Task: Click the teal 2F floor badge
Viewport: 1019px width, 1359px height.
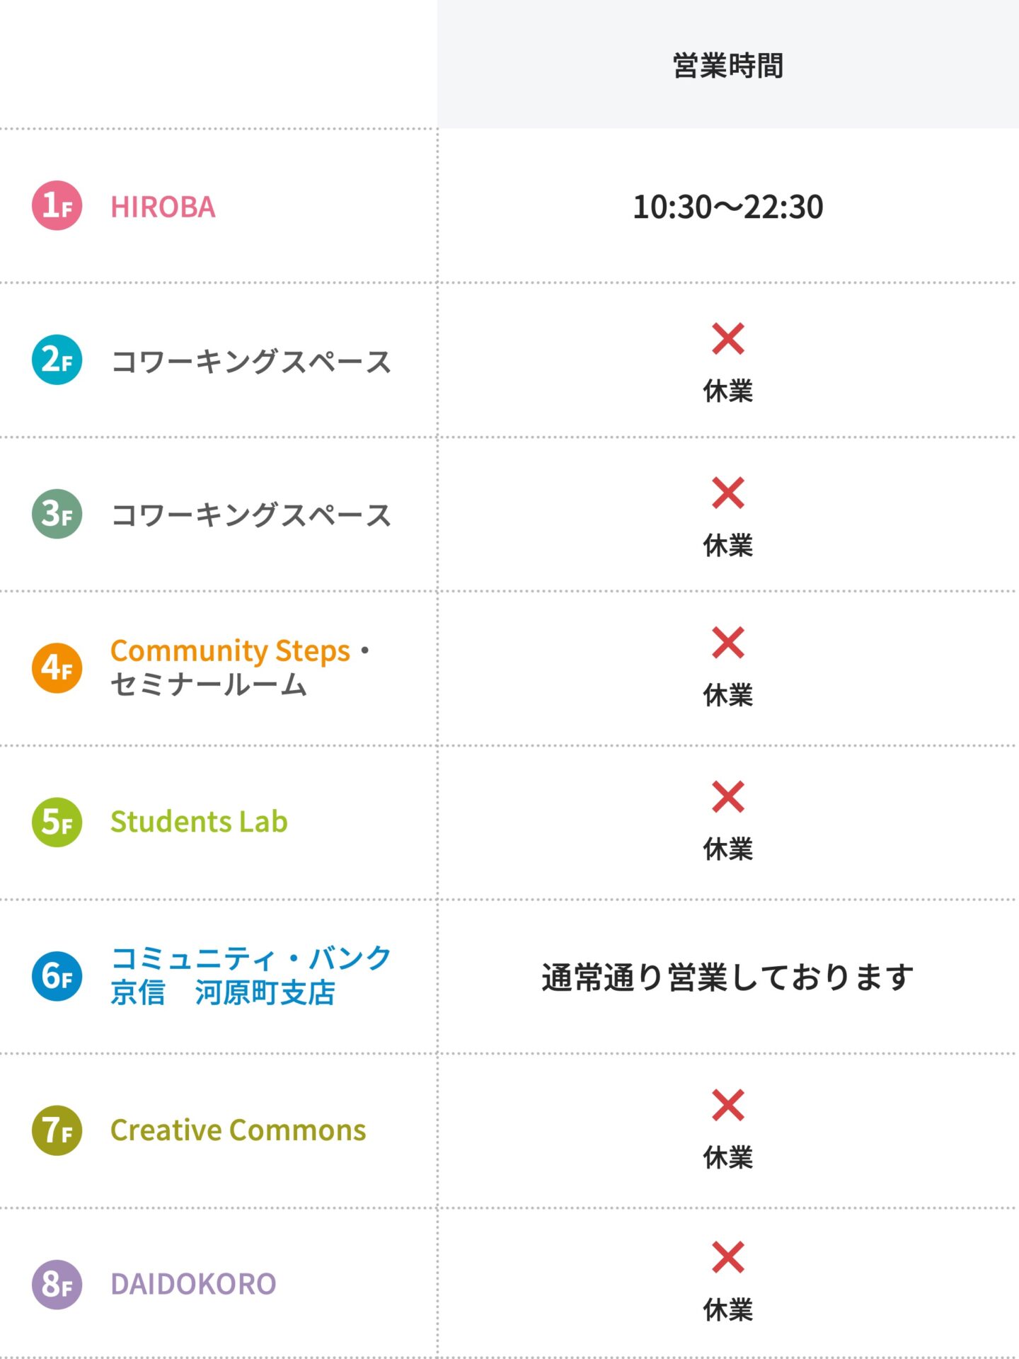Action: pos(57,360)
